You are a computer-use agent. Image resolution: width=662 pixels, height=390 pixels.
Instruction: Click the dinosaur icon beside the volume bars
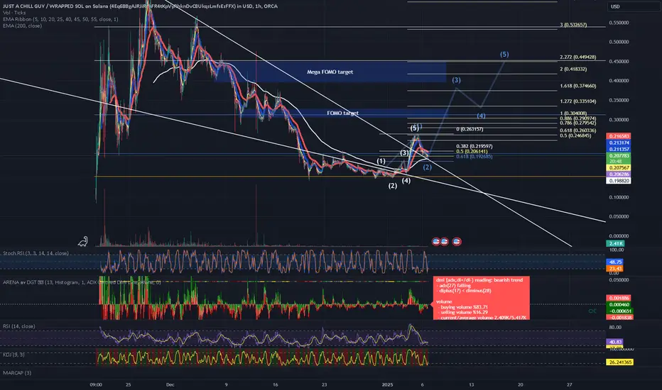point(82,242)
